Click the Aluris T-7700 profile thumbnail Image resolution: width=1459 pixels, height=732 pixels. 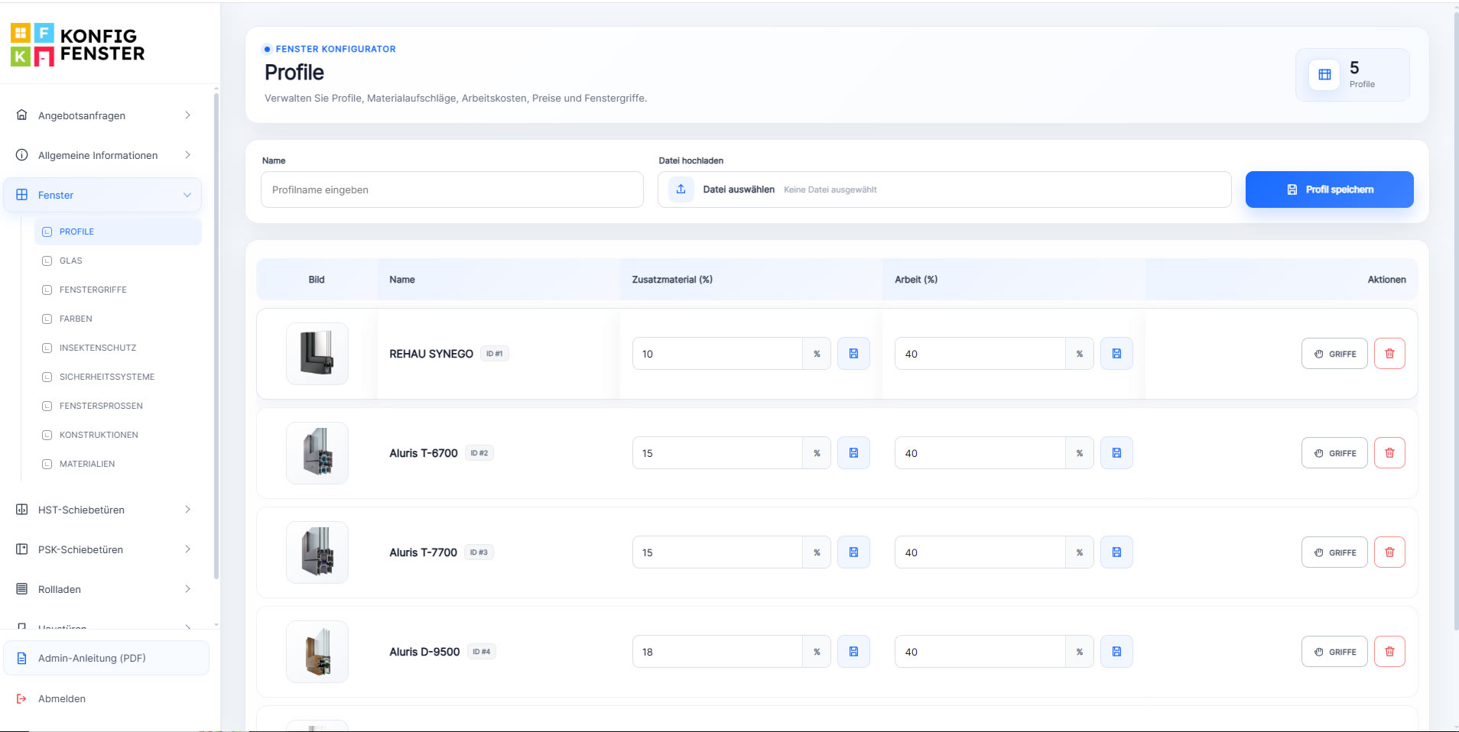click(x=317, y=552)
